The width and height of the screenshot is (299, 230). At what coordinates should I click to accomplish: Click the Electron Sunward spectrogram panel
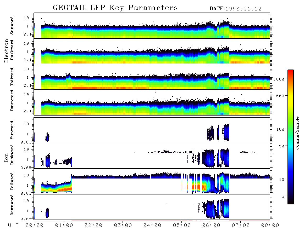(x=152, y=26)
